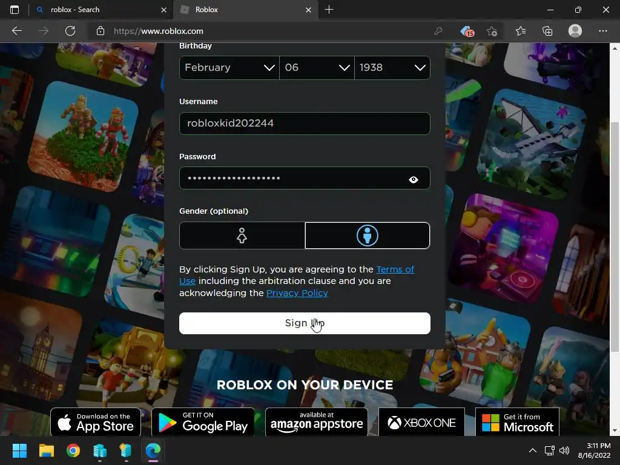Click the site padlock icon
This screenshot has height=465, width=620.
click(101, 31)
